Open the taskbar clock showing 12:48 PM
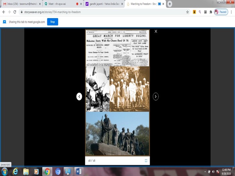This screenshot has height=176, width=235. coord(226,172)
